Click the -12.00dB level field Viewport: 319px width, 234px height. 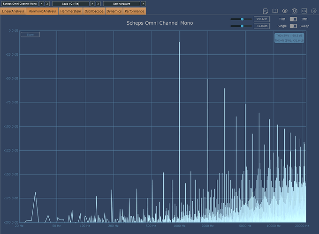(x=262, y=26)
